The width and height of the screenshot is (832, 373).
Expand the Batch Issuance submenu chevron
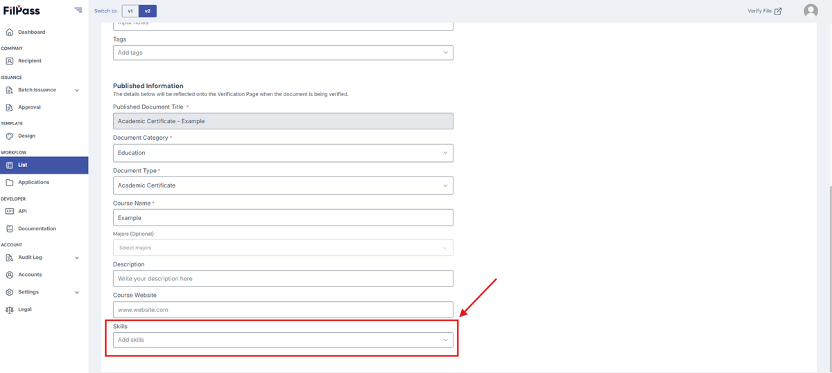[x=77, y=90]
